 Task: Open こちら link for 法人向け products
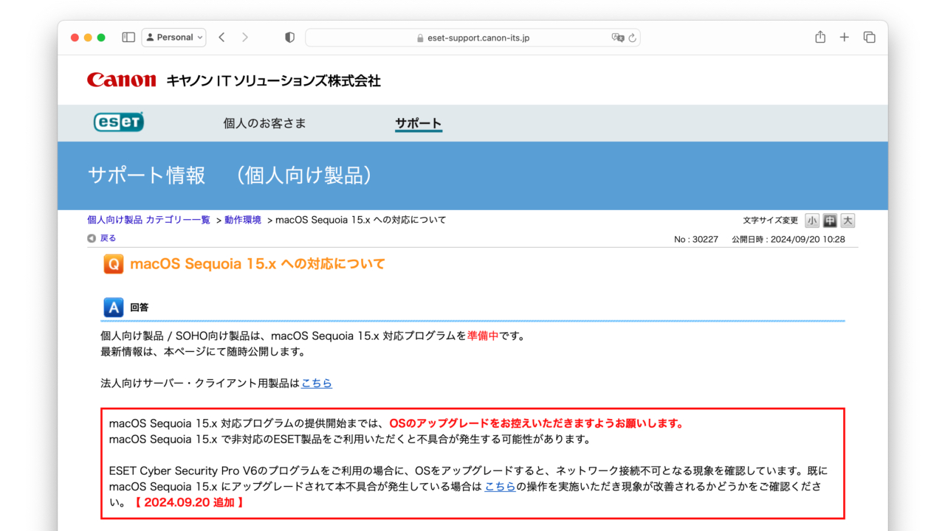tap(317, 383)
